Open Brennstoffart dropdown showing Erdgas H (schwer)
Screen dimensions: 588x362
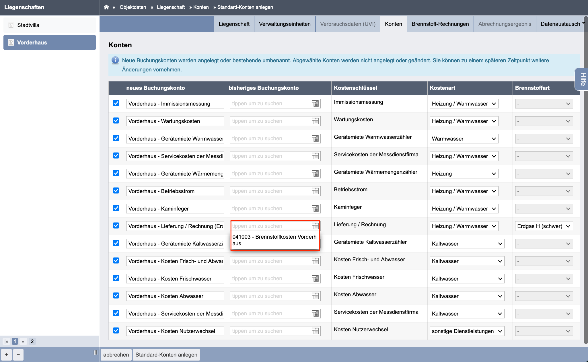pos(544,226)
